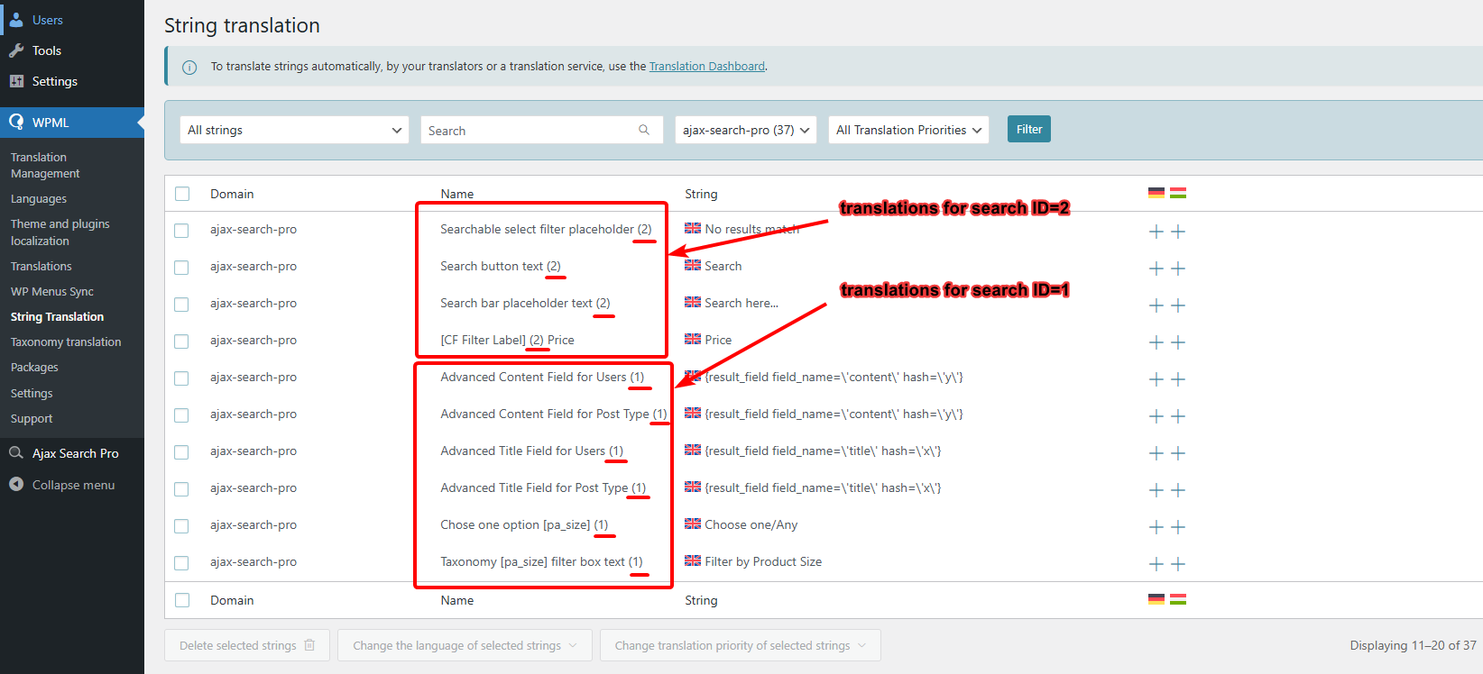Add Hungarian translation for Filter by Product Size
1483x674 pixels.
tap(1178, 564)
